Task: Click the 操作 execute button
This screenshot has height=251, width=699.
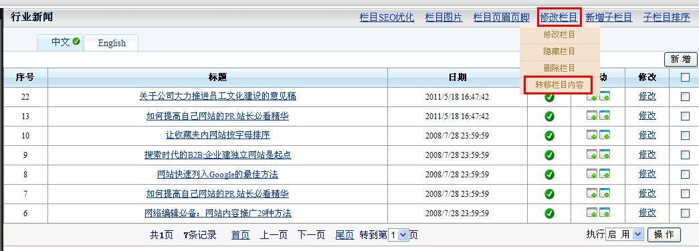Action: pyautogui.click(x=664, y=234)
